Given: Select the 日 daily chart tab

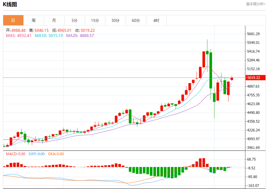Looking at the screenshot, I should click(x=13, y=20).
